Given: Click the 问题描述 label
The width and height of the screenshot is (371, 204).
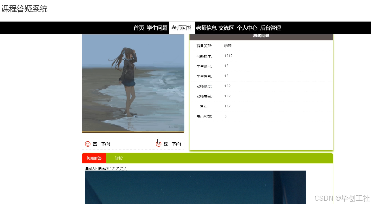Looking at the screenshot, I should pos(205,56).
